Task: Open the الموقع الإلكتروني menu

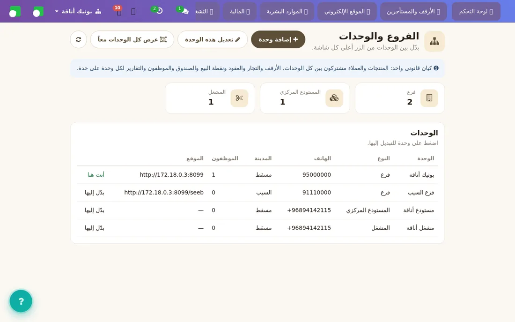Action: point(347,12)
